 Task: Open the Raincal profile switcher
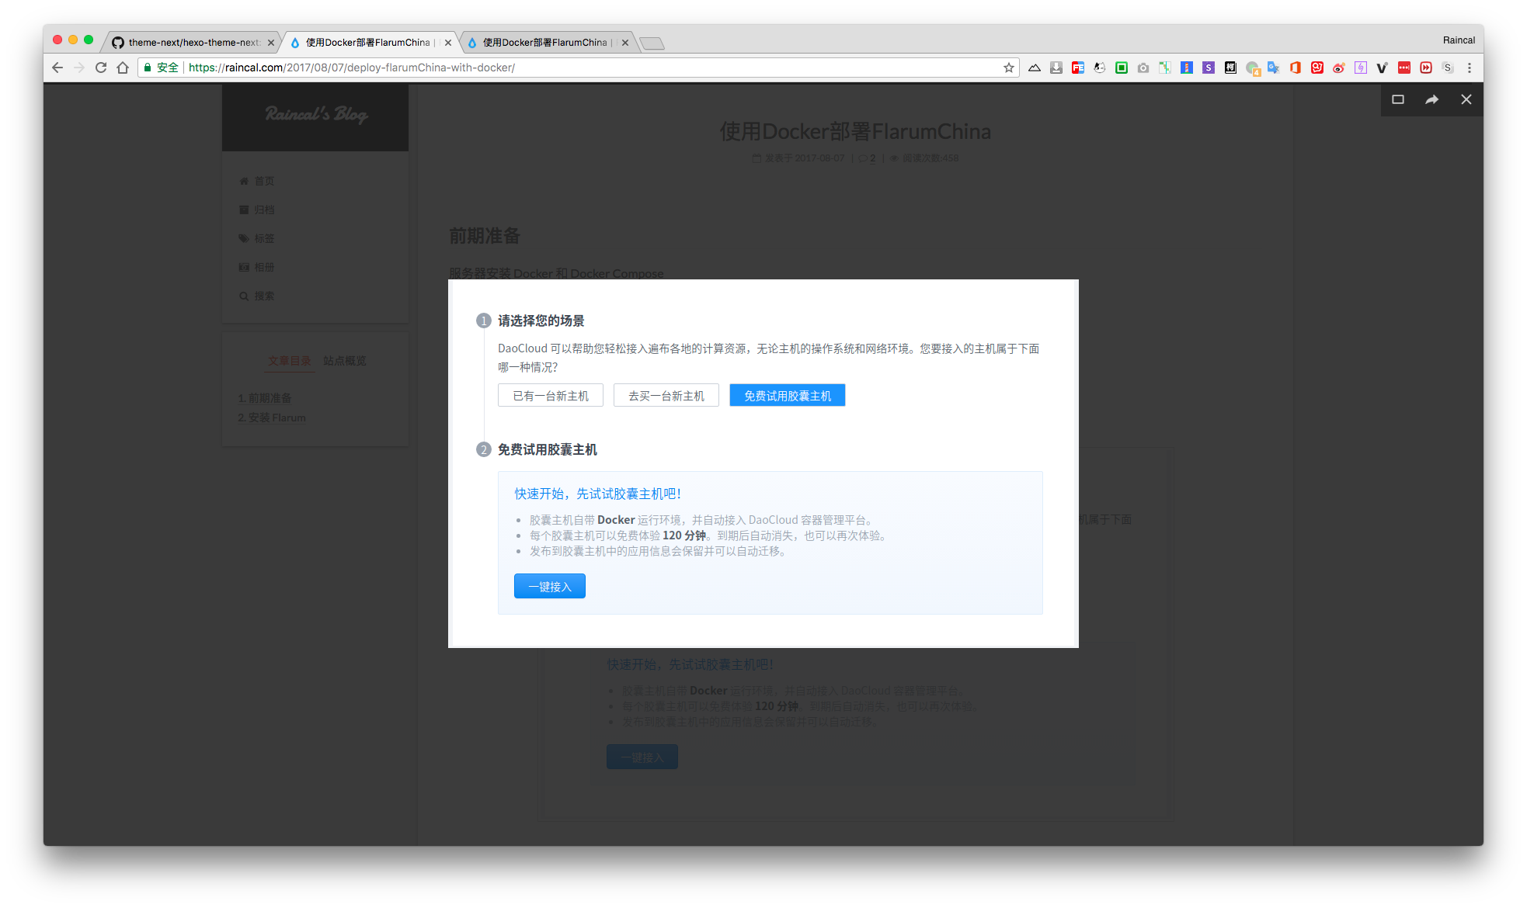click(1459, 40)
